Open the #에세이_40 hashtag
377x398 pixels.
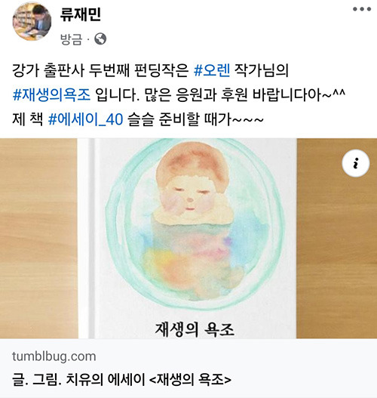[x=86, y=119]
